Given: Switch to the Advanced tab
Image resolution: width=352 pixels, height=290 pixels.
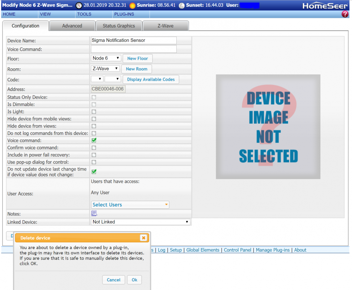Looking at the screenshot, I should (x=72, y=26).
